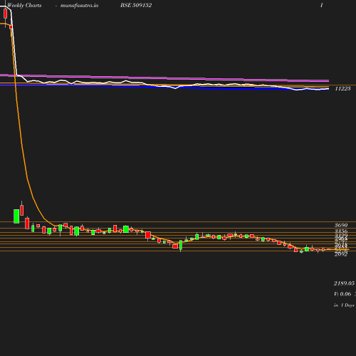Click the "2092" price level label
Screen dimensions: 356x356
coord(341,254)
